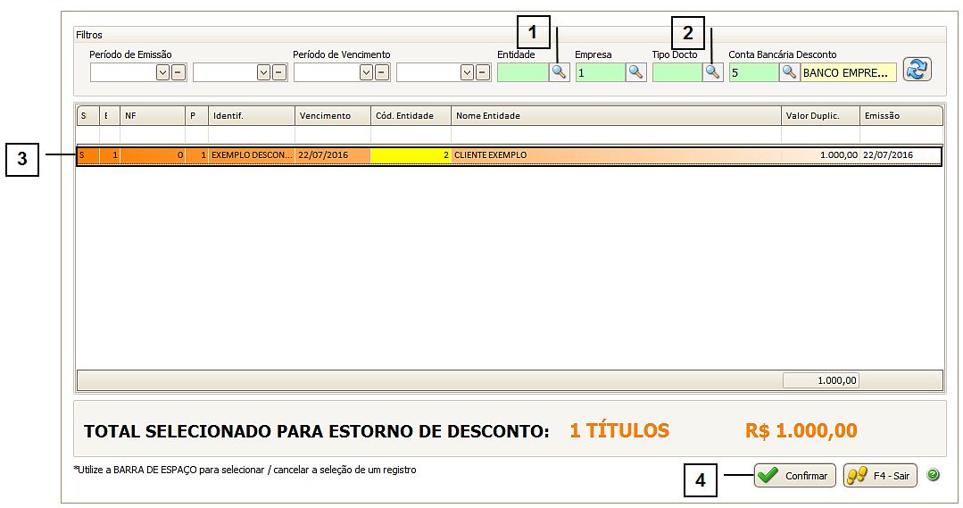
Task: Refresh the list with the blue arrows icon
Action: click(917, 70)
